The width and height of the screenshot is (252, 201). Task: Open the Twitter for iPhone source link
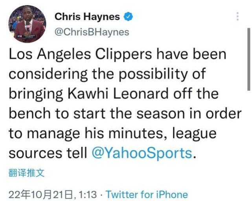coord(147,194)
